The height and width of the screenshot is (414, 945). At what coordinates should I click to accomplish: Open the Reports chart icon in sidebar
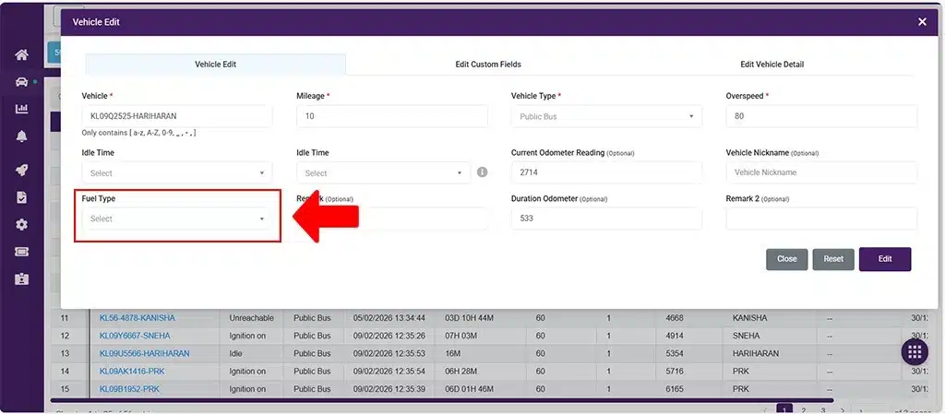[22, 109]
